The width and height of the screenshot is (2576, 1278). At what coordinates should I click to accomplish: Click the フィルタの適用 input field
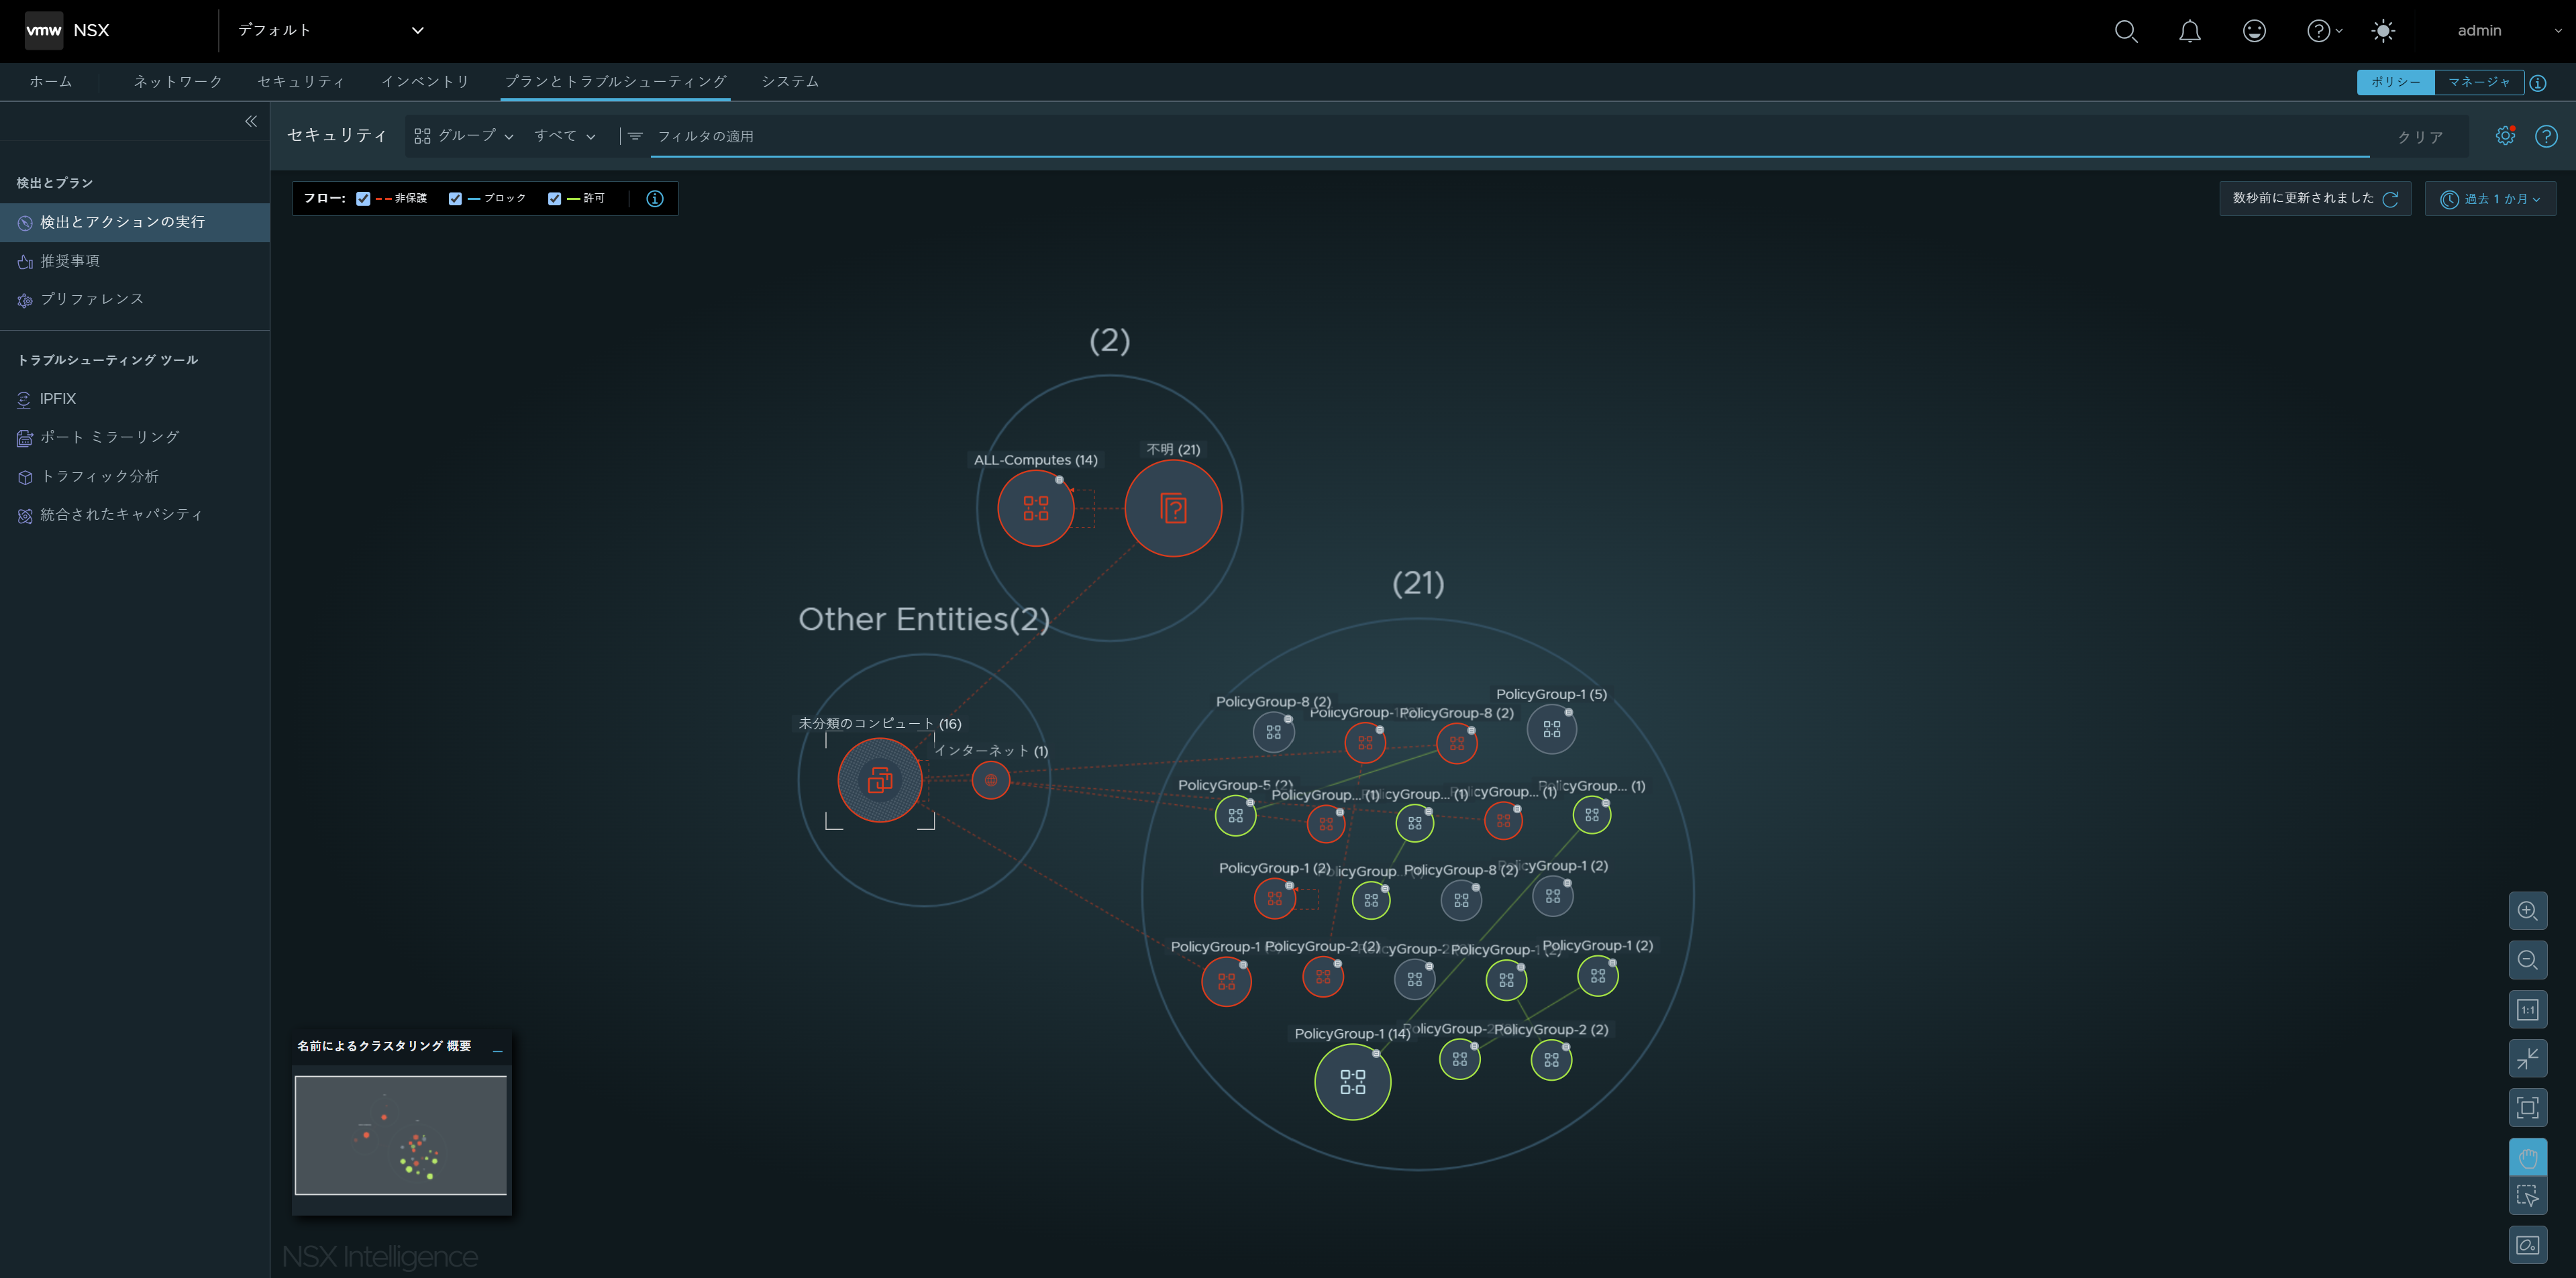click(x=1510, y=136)
